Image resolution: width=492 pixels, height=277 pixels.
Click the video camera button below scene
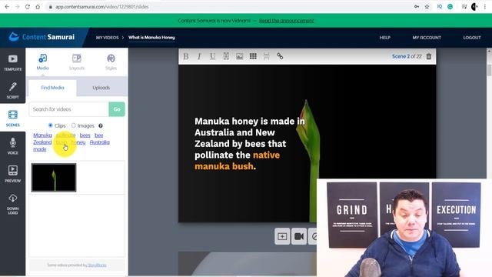coord(299,236)
